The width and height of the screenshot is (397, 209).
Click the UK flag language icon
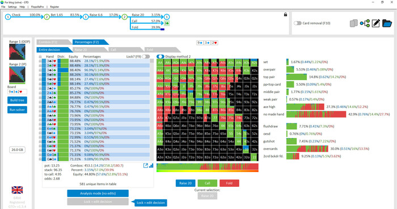coord(17,190)
